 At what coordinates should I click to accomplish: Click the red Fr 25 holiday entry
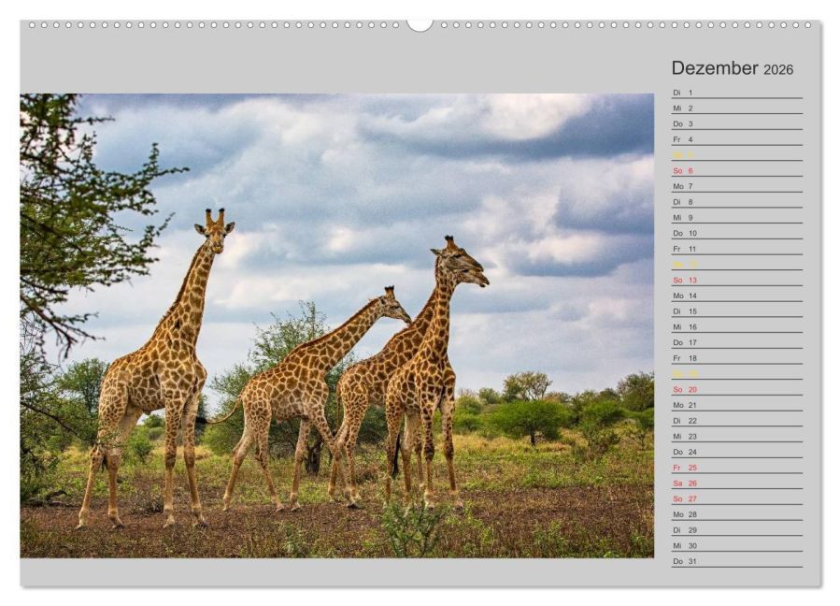(684, 468)
